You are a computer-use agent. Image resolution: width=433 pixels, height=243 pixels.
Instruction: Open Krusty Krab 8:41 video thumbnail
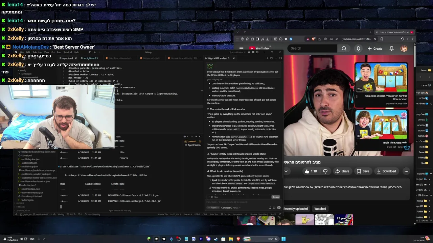381,125
